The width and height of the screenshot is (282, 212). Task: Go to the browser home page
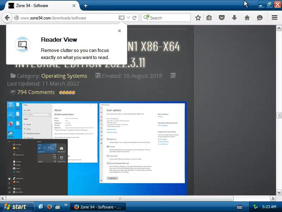(247, 18)
